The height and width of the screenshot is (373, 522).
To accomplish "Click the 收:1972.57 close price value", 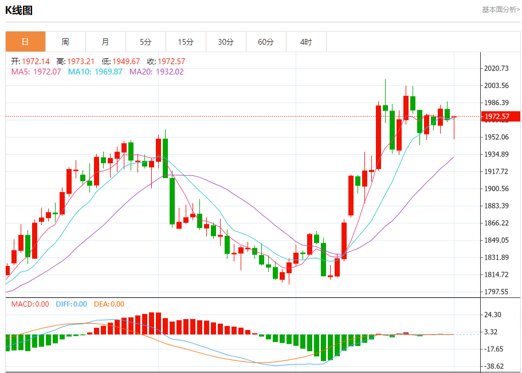I will click(x=166, y=62).
